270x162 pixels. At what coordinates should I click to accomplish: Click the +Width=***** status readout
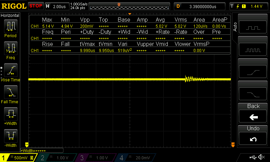(x=42, y=151)
